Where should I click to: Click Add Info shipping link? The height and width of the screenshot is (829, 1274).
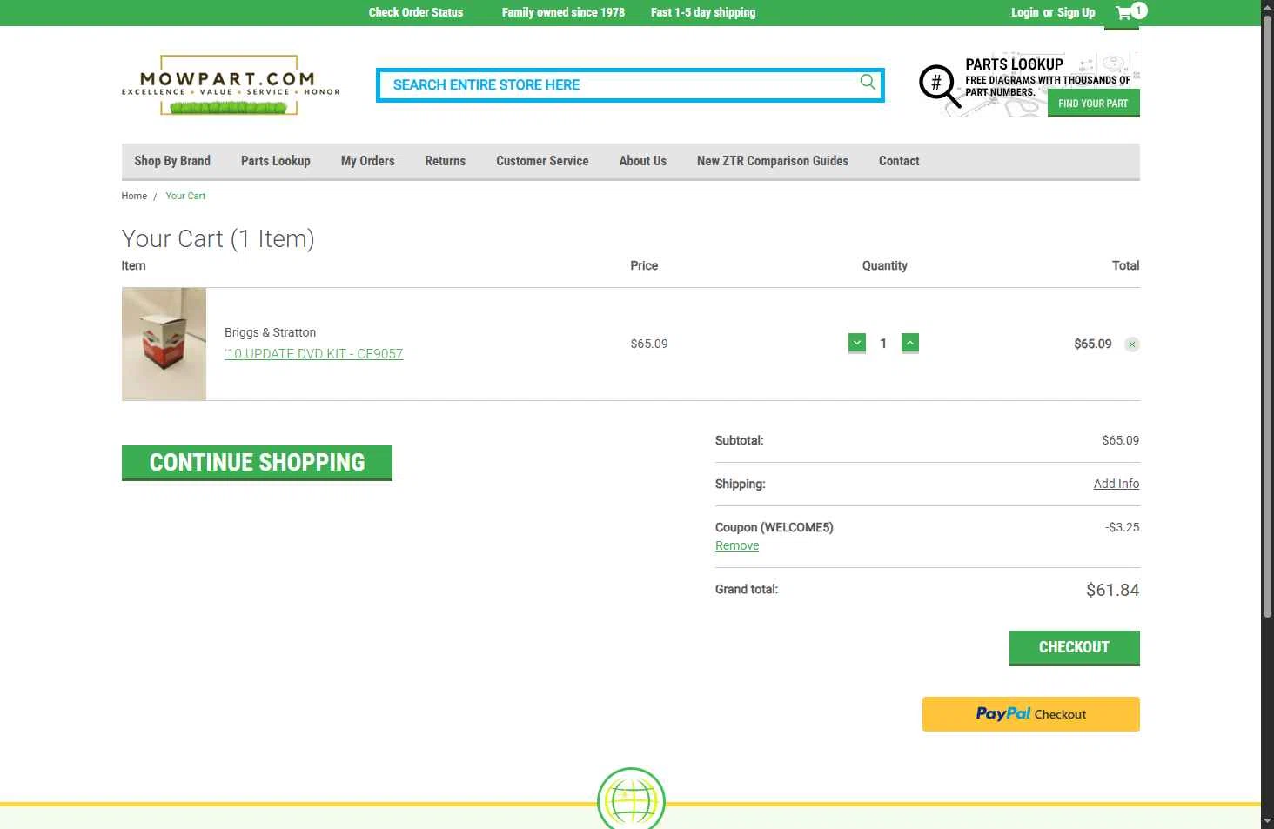point(1116,484)
